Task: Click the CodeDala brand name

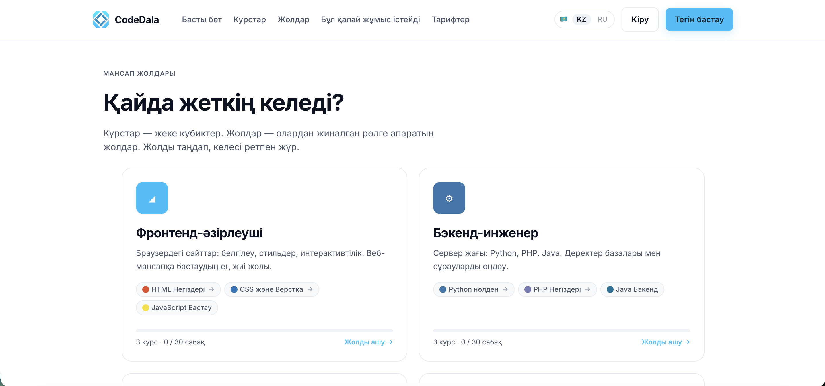Action: click(137, 20)
